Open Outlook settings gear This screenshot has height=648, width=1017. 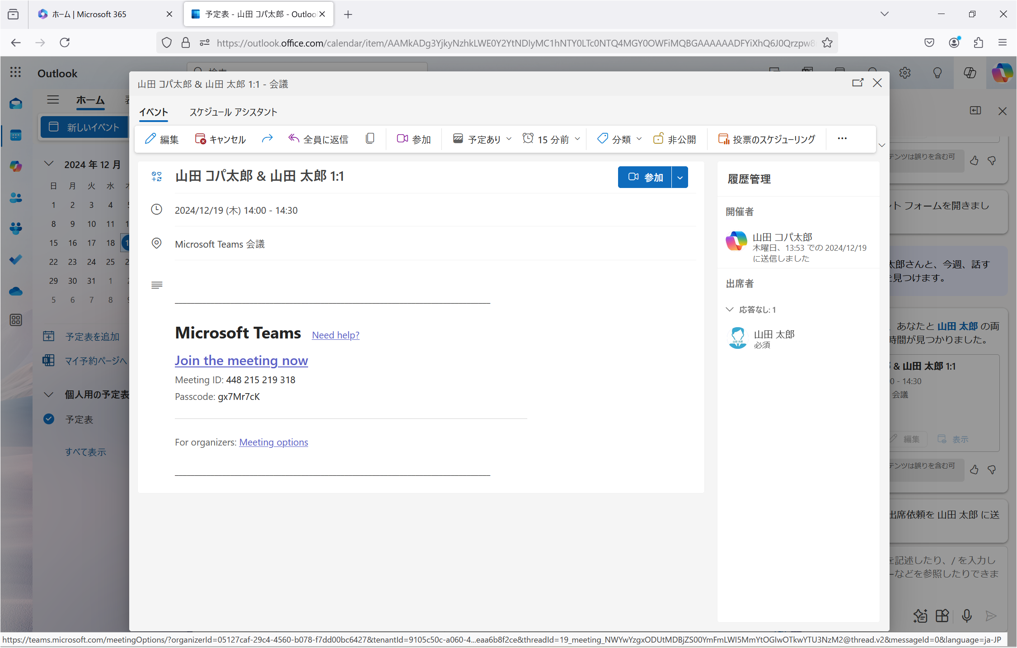(x=905, y=73)
